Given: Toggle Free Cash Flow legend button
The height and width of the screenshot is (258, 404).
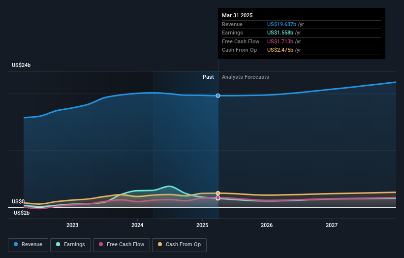Looking at the screenshot, I should (122, 245).
